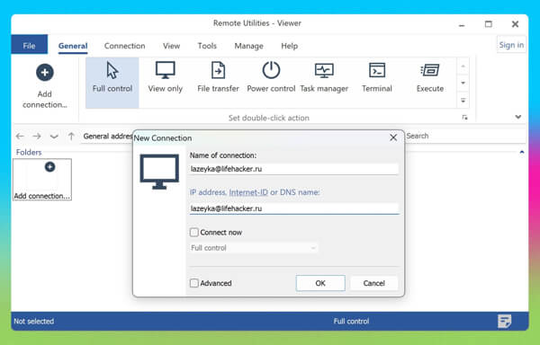Open double-click action dialog launcher
The width and height of the screenshot is (540, 345).
coord(465,118)
